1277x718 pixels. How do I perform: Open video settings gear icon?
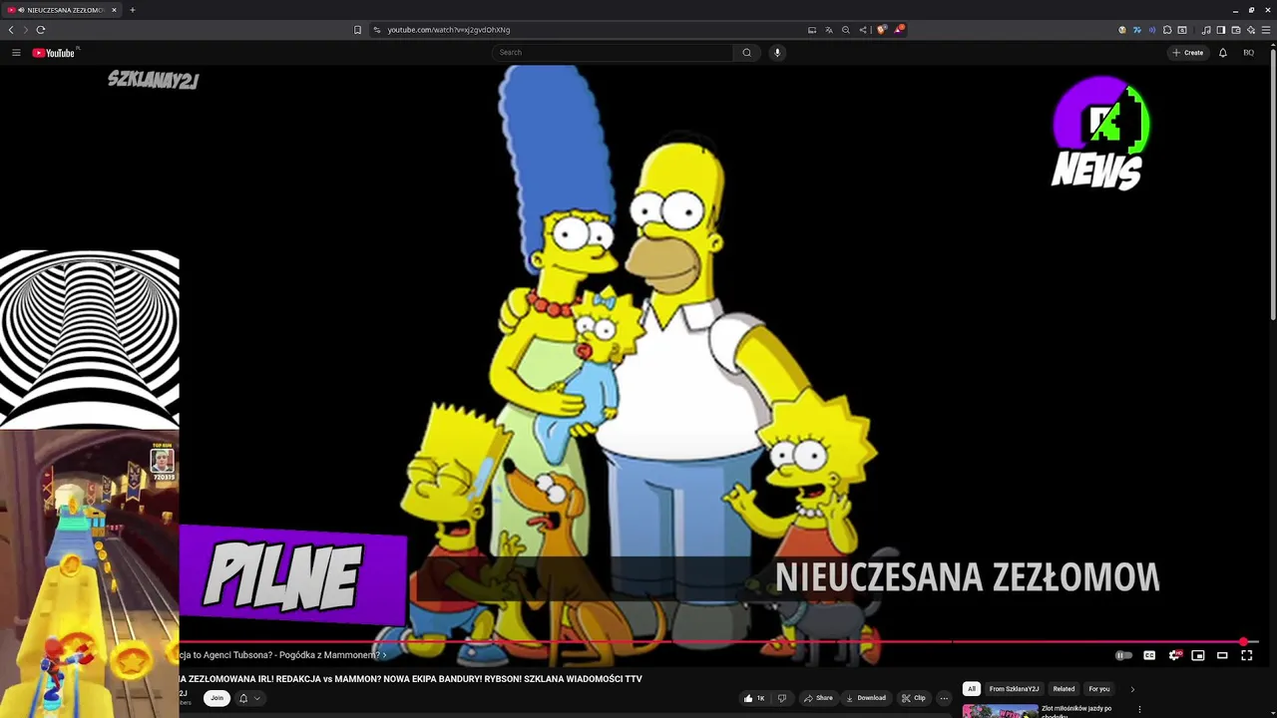[1174, 655]
